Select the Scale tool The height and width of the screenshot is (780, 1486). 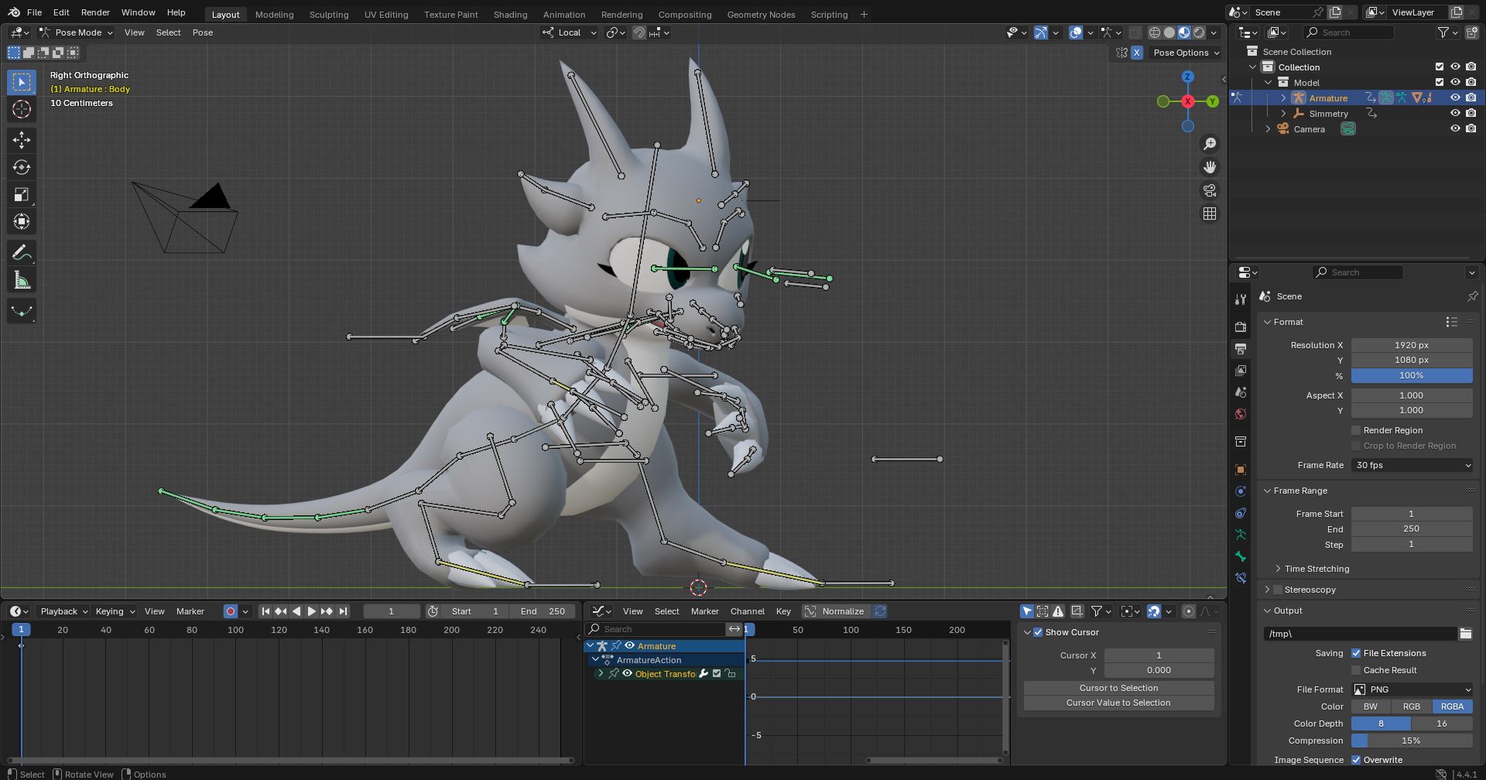coord(22,194)
